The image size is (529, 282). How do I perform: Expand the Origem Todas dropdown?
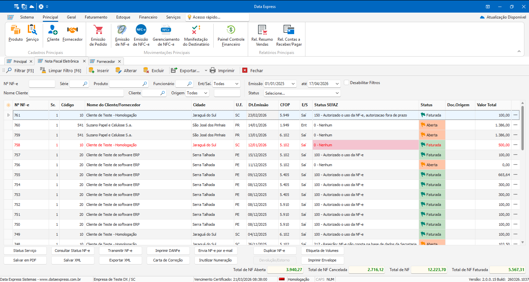point(206,93)
